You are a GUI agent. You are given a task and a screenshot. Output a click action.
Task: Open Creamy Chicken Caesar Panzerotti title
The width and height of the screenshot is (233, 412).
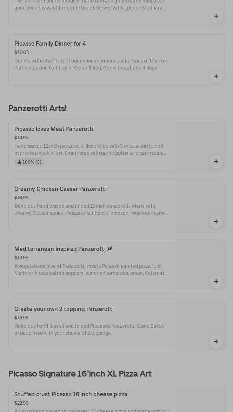pos(60,189)
